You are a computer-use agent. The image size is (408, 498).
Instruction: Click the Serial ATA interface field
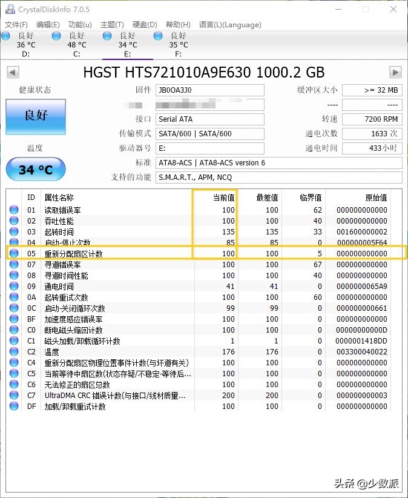click(209, 119)
